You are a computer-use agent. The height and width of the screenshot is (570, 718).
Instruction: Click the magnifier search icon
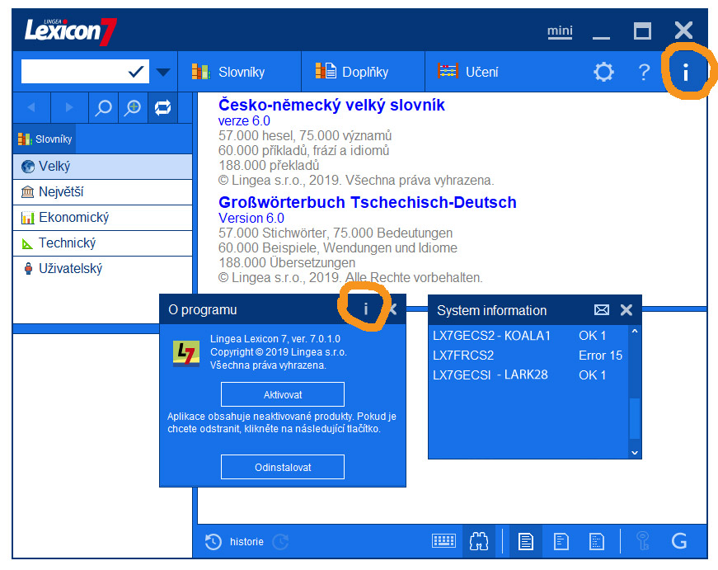(x=103, y=108)
